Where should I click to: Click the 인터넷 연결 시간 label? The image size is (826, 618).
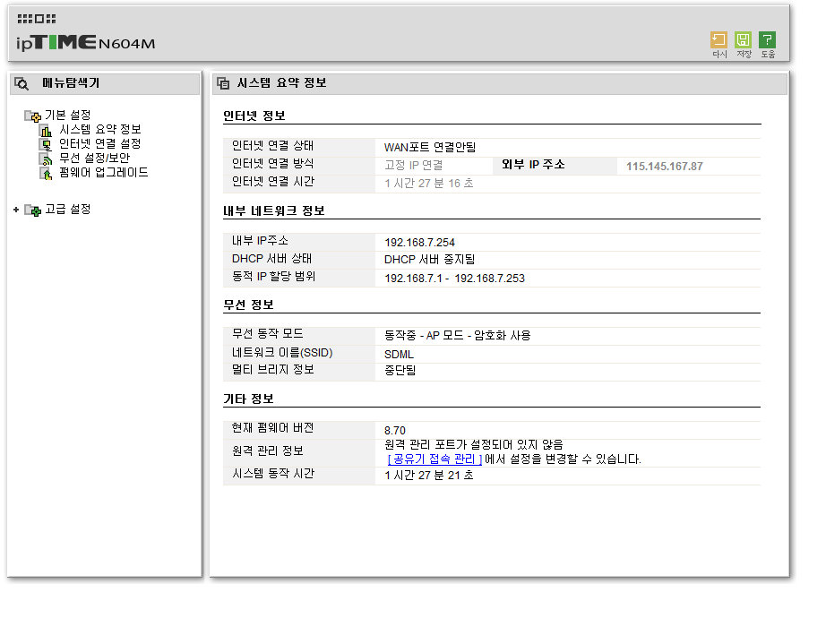[x=273, y=181]
